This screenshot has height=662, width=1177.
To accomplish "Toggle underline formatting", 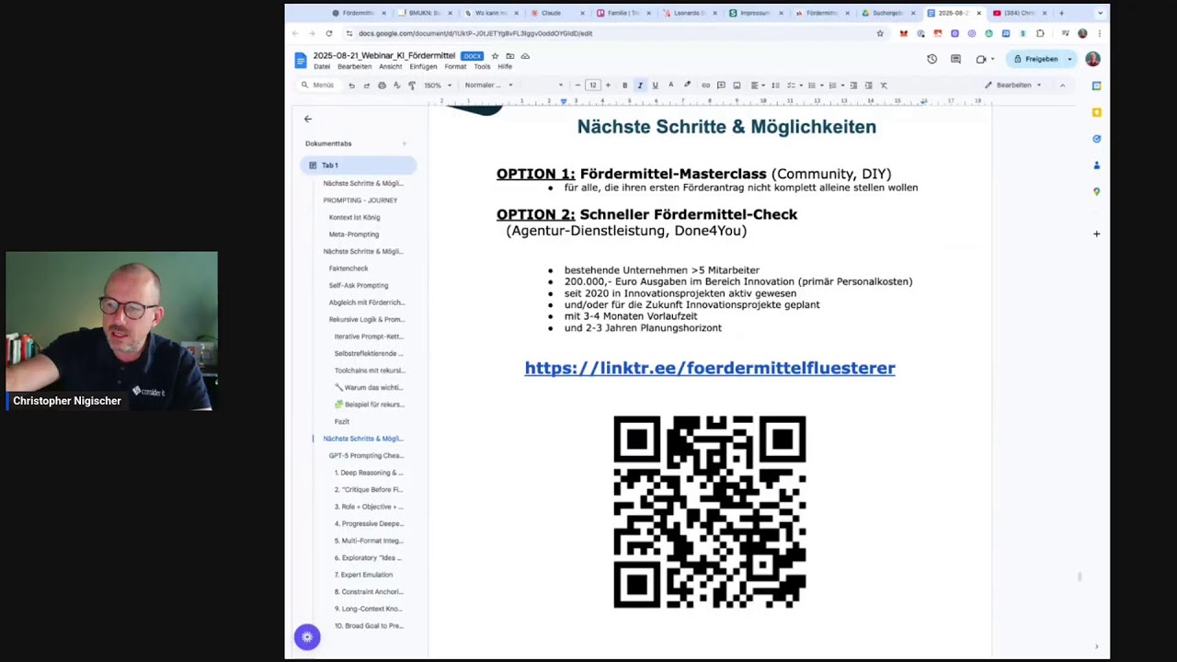I will pyautogui.click(x=655, y=86).
